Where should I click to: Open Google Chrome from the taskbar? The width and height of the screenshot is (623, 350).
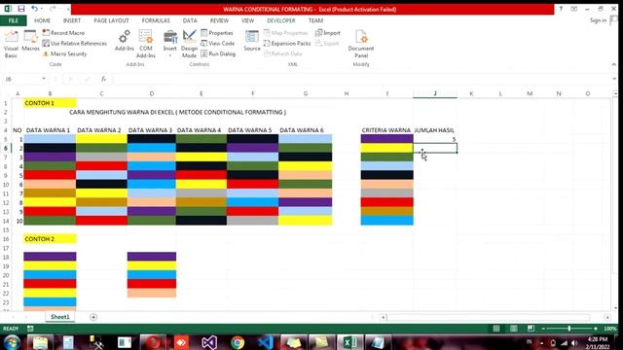(x=238, y=342)
